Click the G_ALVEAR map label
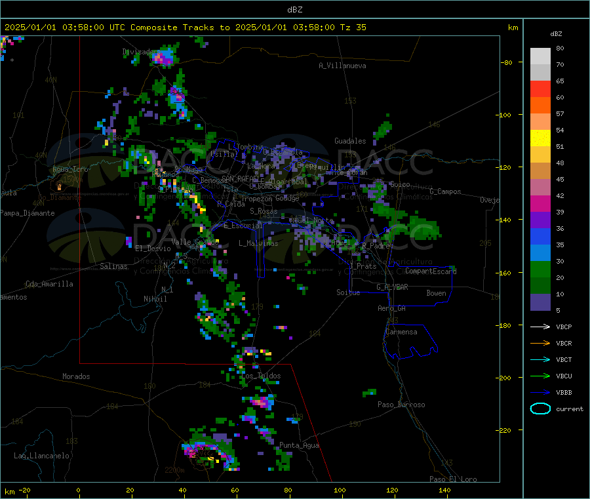Viewport: 590px width, 499px height. [x=392, y=287]
